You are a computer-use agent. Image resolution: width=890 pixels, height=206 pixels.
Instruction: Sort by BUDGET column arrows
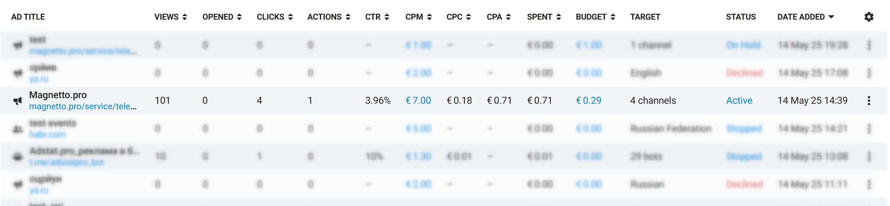click(612, 17)
